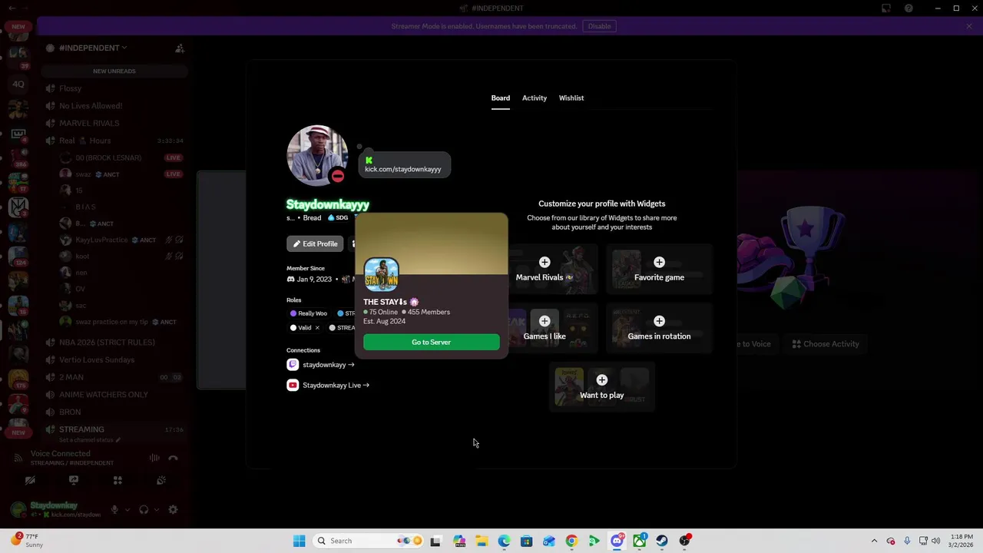Viewport: 983px width, 553px height.
Task: Toggle noise suppression in the voice panel
Action: point(154,458)
